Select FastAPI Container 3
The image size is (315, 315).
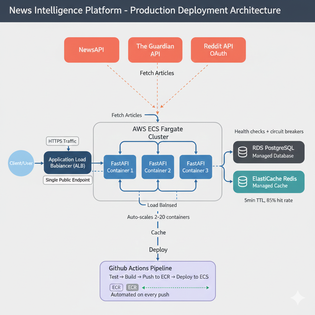coord(196,167)
